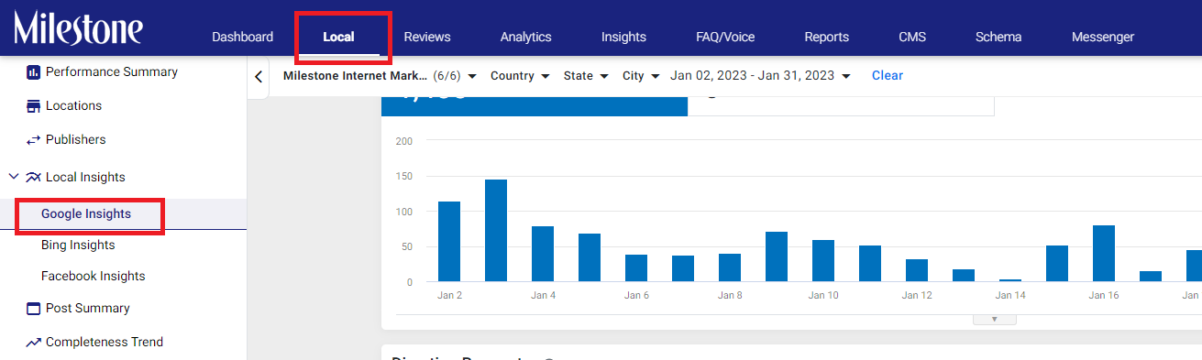Click the Performance Summary chart icon
Screen dimensions: 1202x360
[33, 71]
